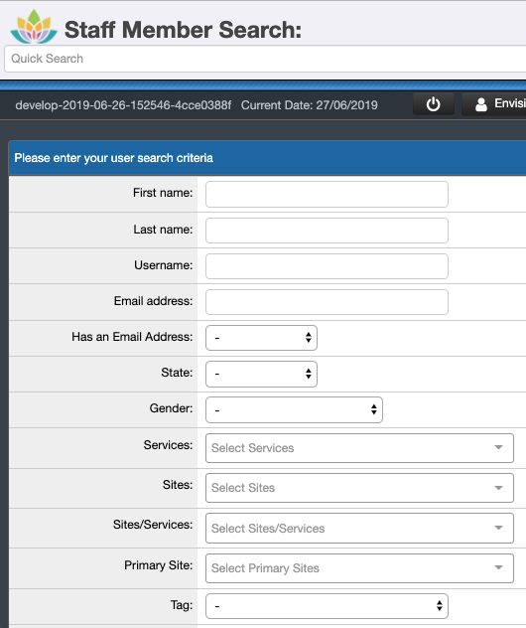Open the Has an Email Address dropdown
Image resolution: width=526 pixels, height=628 pixels.
pos(262,338)
